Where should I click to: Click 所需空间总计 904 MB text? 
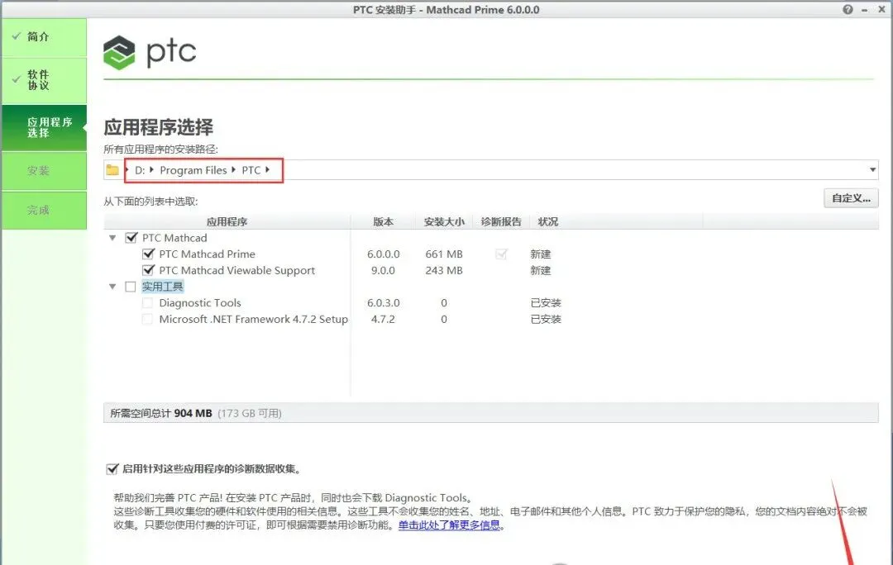coord(160,413)
